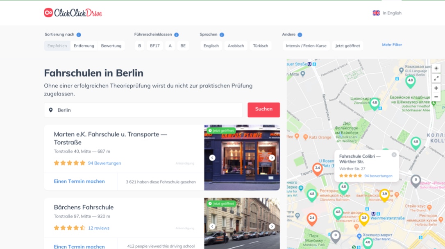Toggle license class B filter
The height and width of the screenshot is (249, 445).
point(139,45)
